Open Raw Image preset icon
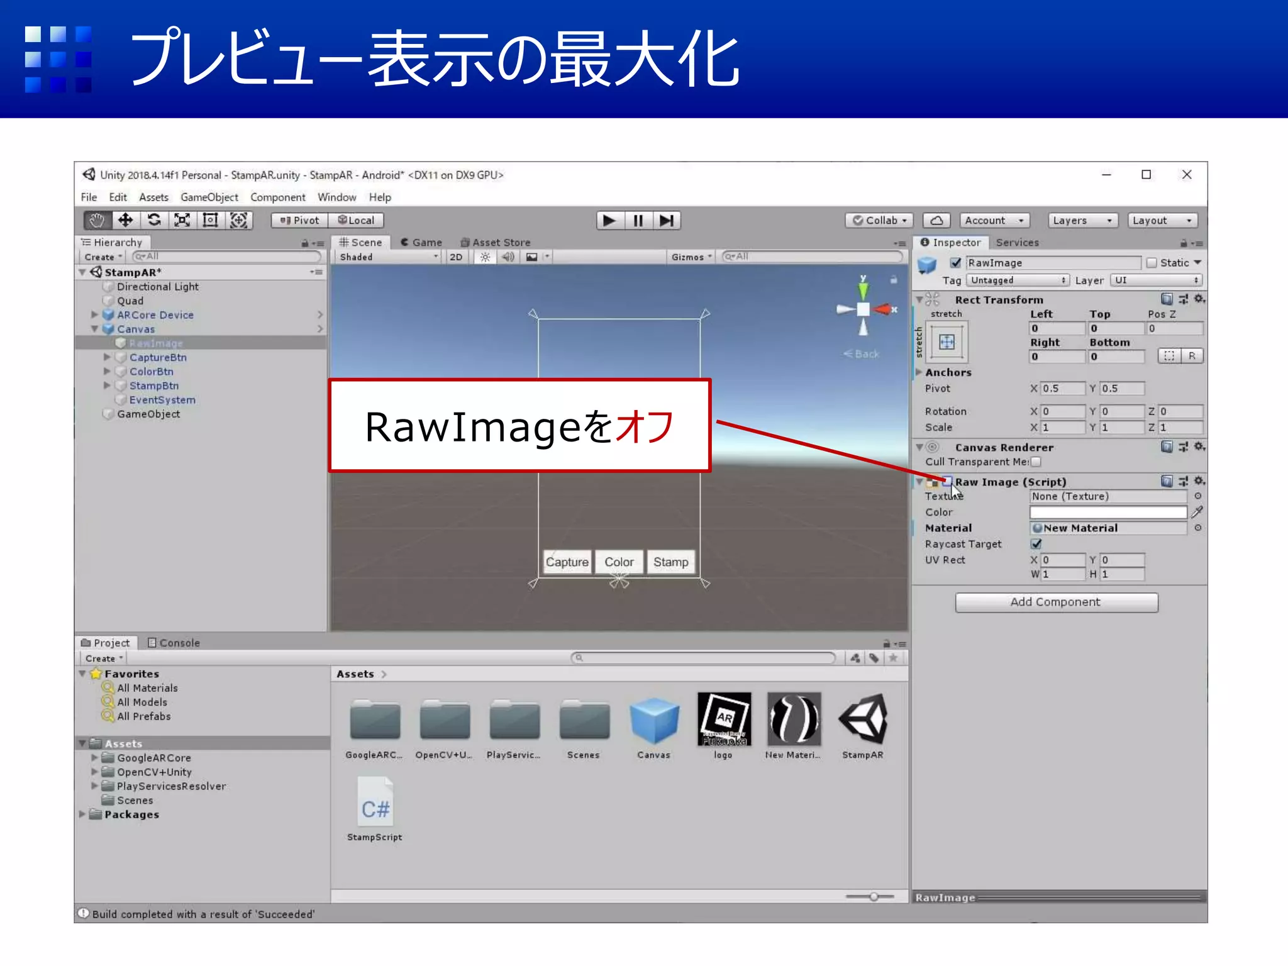 1183,481
